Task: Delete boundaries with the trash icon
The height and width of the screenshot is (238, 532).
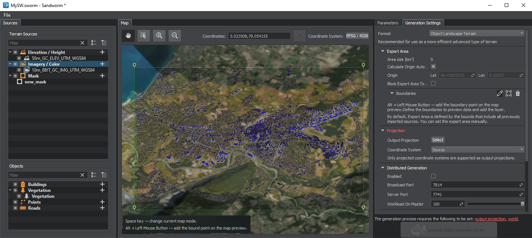Action: (518, 93)
